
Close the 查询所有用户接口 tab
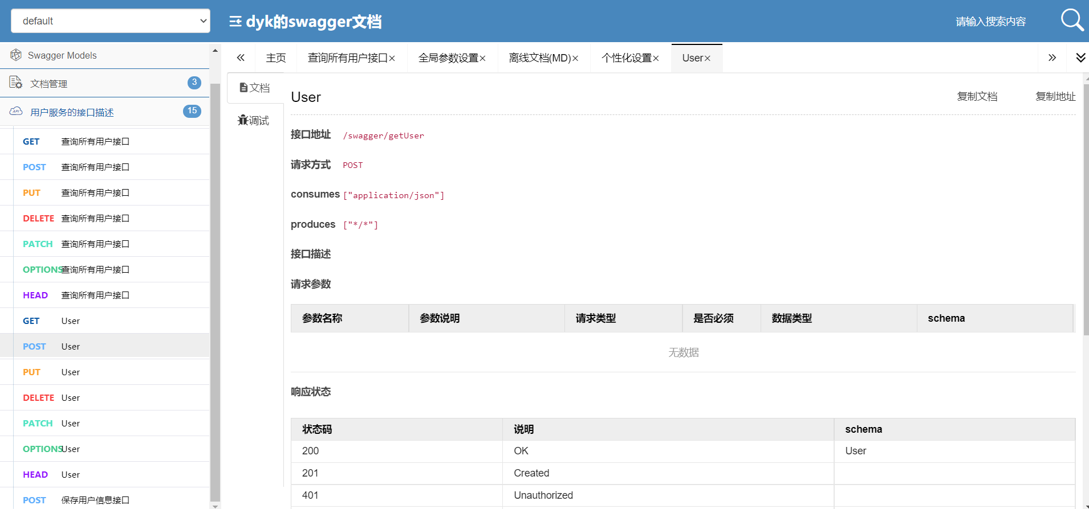[x=392, y=58]
